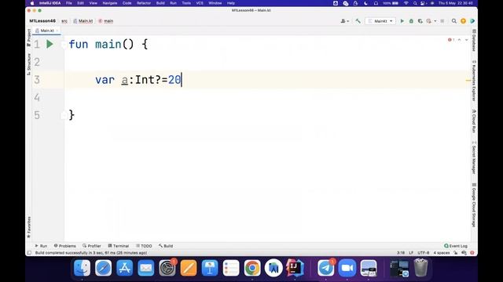Open Spotlight search in the menu bar
Image resolution: width=503 pixels, height=282 pixels.
click(x=415, y=3)
